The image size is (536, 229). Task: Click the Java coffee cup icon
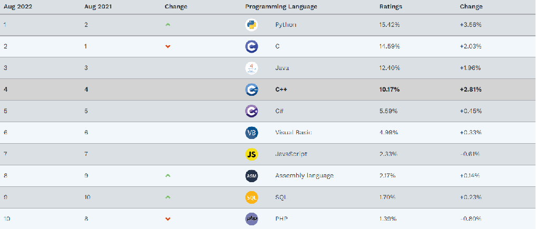pyautogui.click(x=251, y=68)
